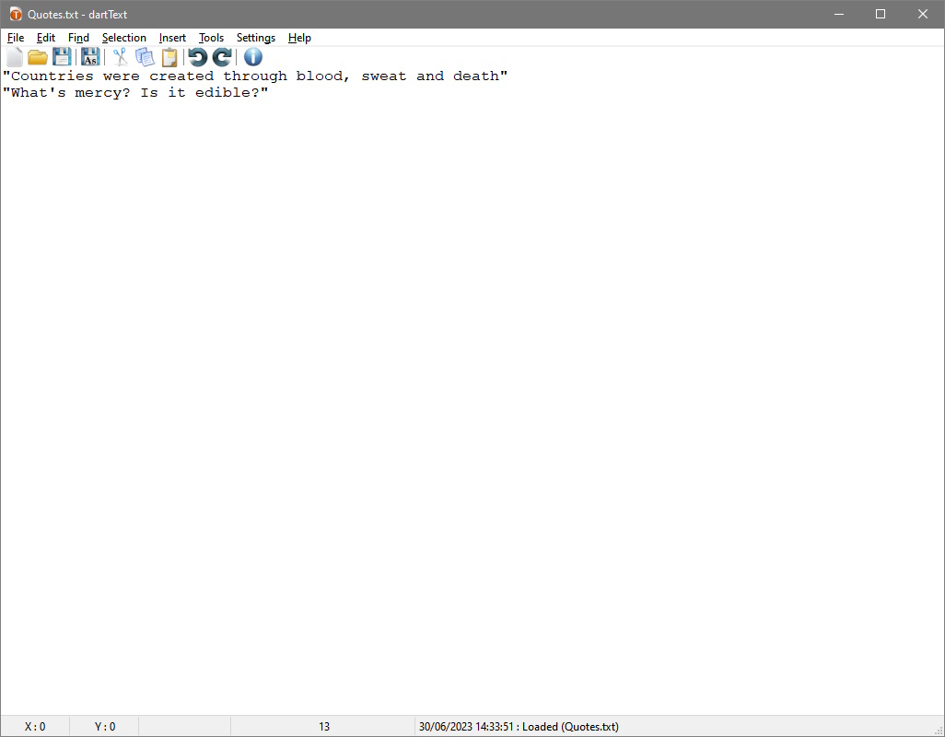This screenshot has width=945, height=737.
Task: Open the File menu
Action: pos(16,38)
